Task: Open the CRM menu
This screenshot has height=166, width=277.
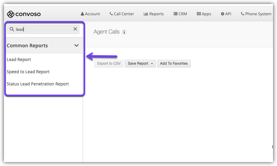Action: [x=180, y=14]
